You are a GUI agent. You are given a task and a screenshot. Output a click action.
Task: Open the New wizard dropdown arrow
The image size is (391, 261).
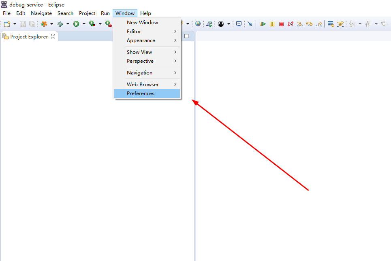pyautogui.click(x=15, y=24)
